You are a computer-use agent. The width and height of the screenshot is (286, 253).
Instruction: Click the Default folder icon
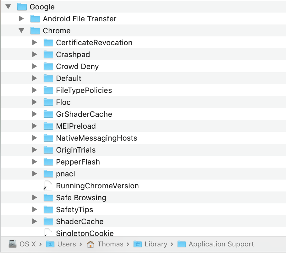48,78
